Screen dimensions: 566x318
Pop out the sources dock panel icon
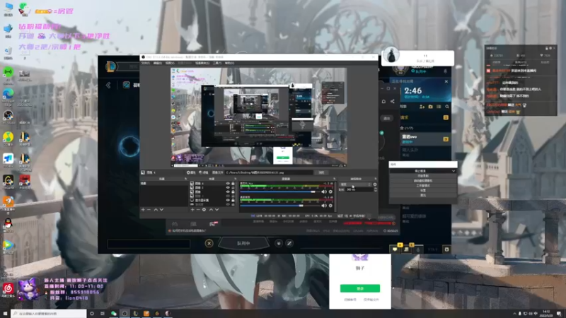(x=236, y=179)
